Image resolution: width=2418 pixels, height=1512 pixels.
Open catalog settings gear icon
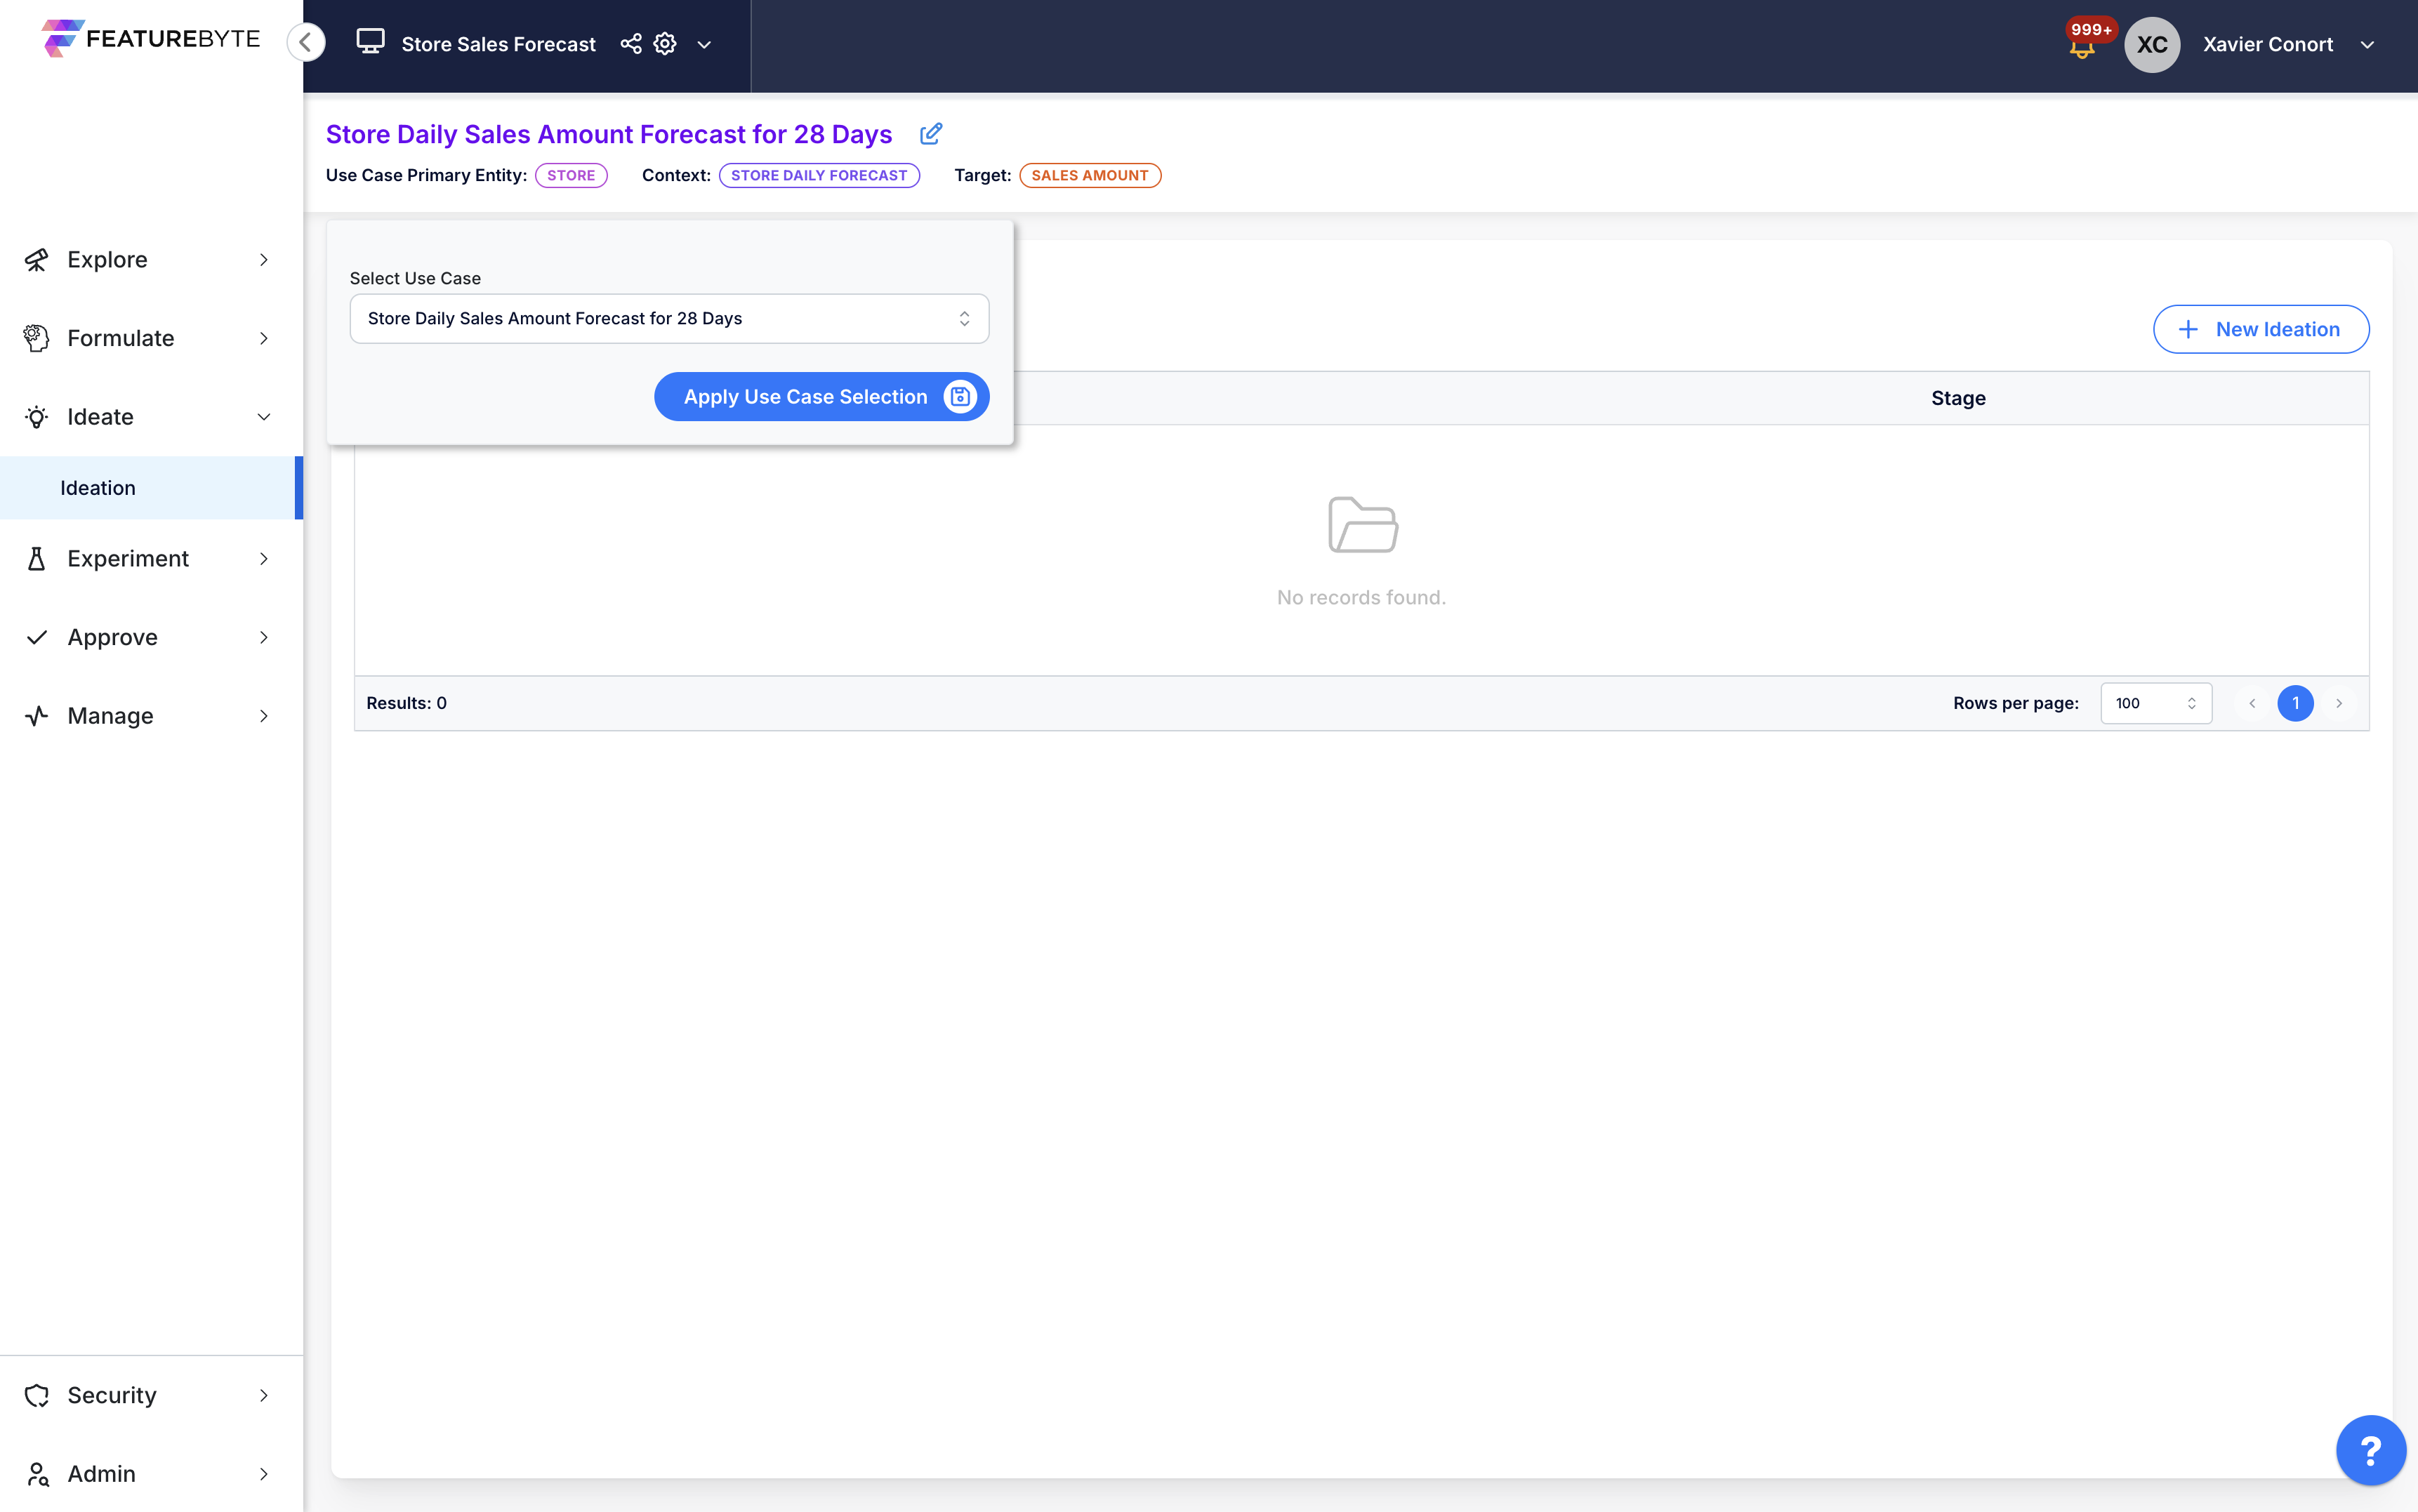[665, 44]
